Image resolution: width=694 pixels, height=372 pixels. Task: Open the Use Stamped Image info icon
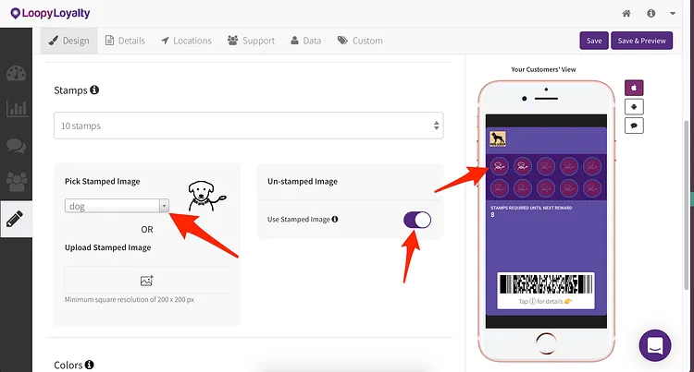point(335,219)
